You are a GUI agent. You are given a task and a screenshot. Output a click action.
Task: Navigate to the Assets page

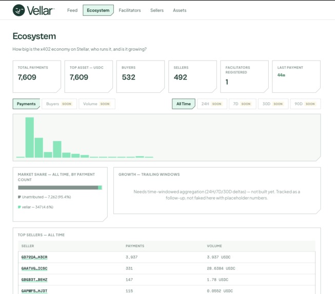click(180, 10)
